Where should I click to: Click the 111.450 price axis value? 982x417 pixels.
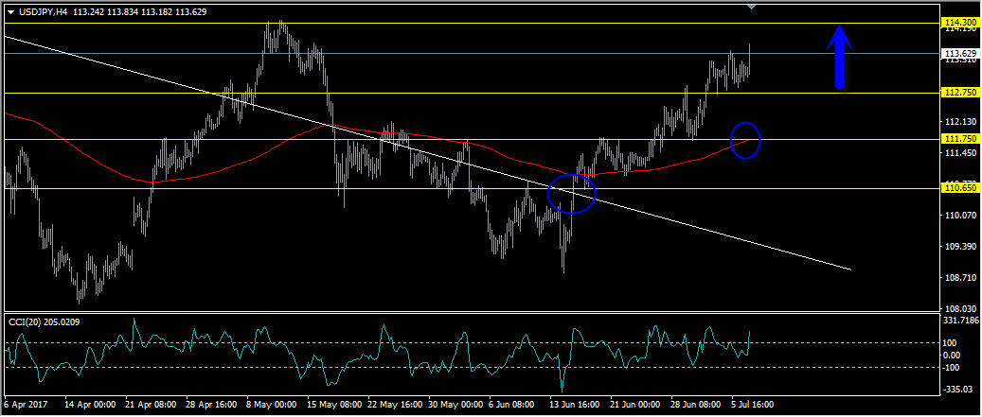(959, 153)
